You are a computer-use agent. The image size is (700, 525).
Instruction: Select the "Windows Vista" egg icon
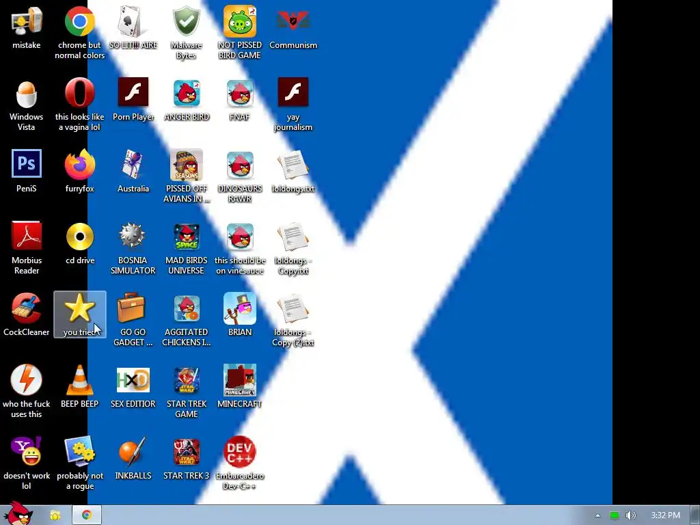[27, 94]
